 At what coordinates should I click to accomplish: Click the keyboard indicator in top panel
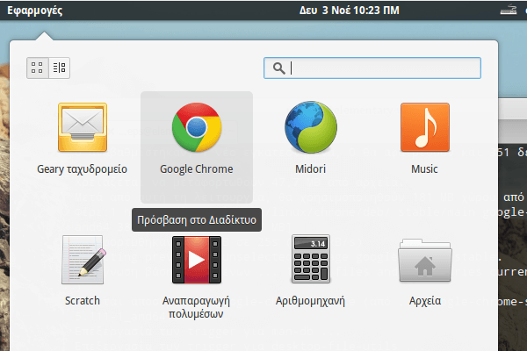(509, 10)
